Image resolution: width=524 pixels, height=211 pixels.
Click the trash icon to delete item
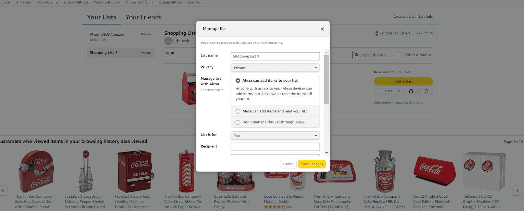coord(426,91)
